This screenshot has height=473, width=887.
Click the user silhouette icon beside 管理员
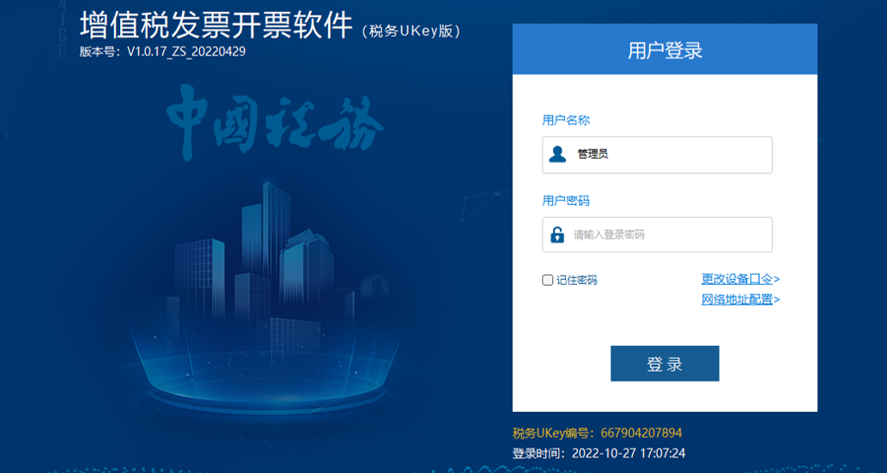(557, 155)
